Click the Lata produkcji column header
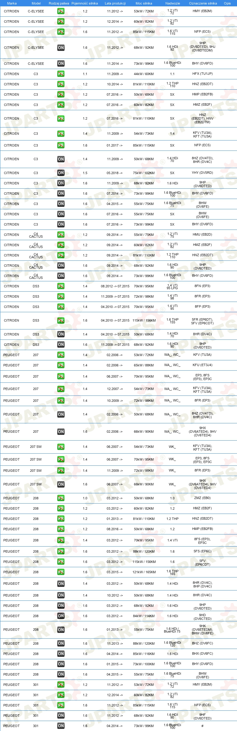Image resolution: width=237 pixels, height=731 pixels. pos(115,3)
